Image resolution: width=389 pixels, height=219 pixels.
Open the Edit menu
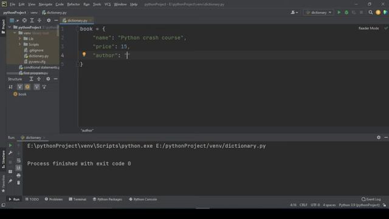22,4
